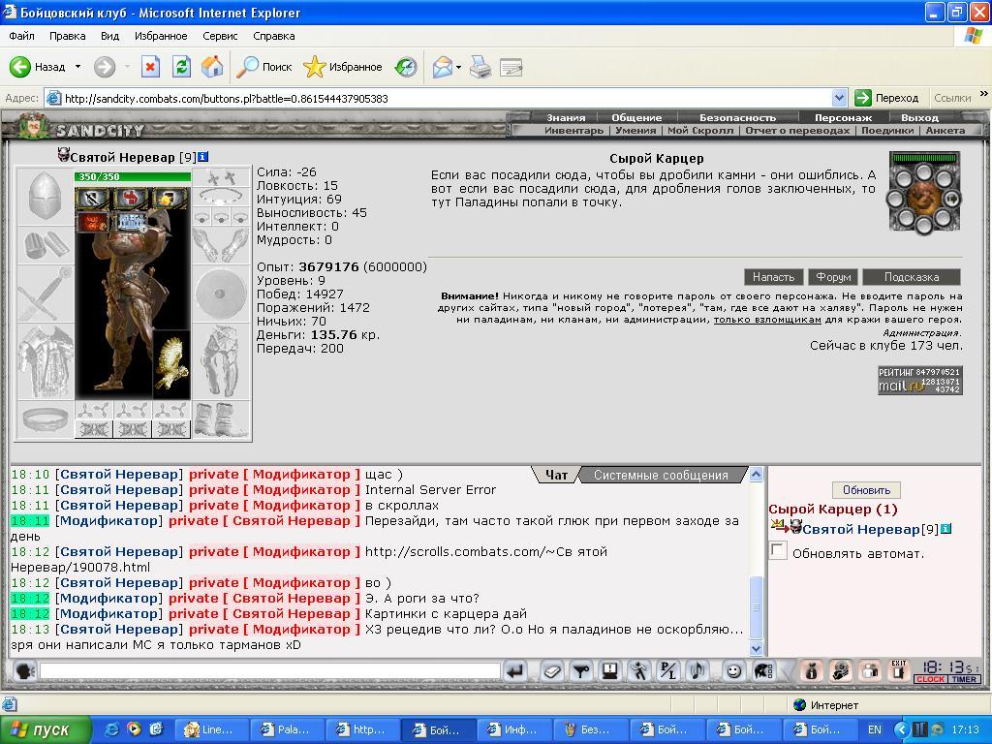Click the chat message input field

click(x=270, y=670)
